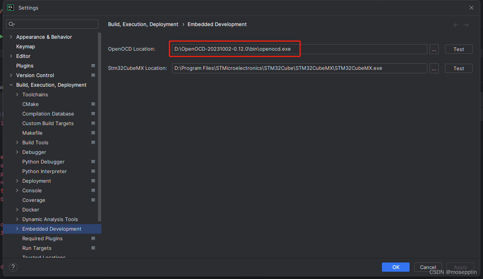
Task: Click the project-settings icon beside CMake
Action: [x=93, y=104]
